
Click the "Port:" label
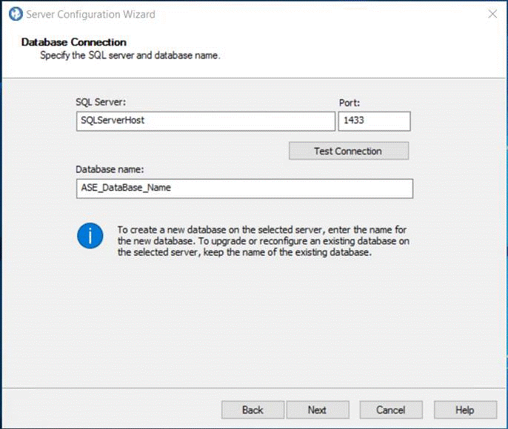(349, 103)
